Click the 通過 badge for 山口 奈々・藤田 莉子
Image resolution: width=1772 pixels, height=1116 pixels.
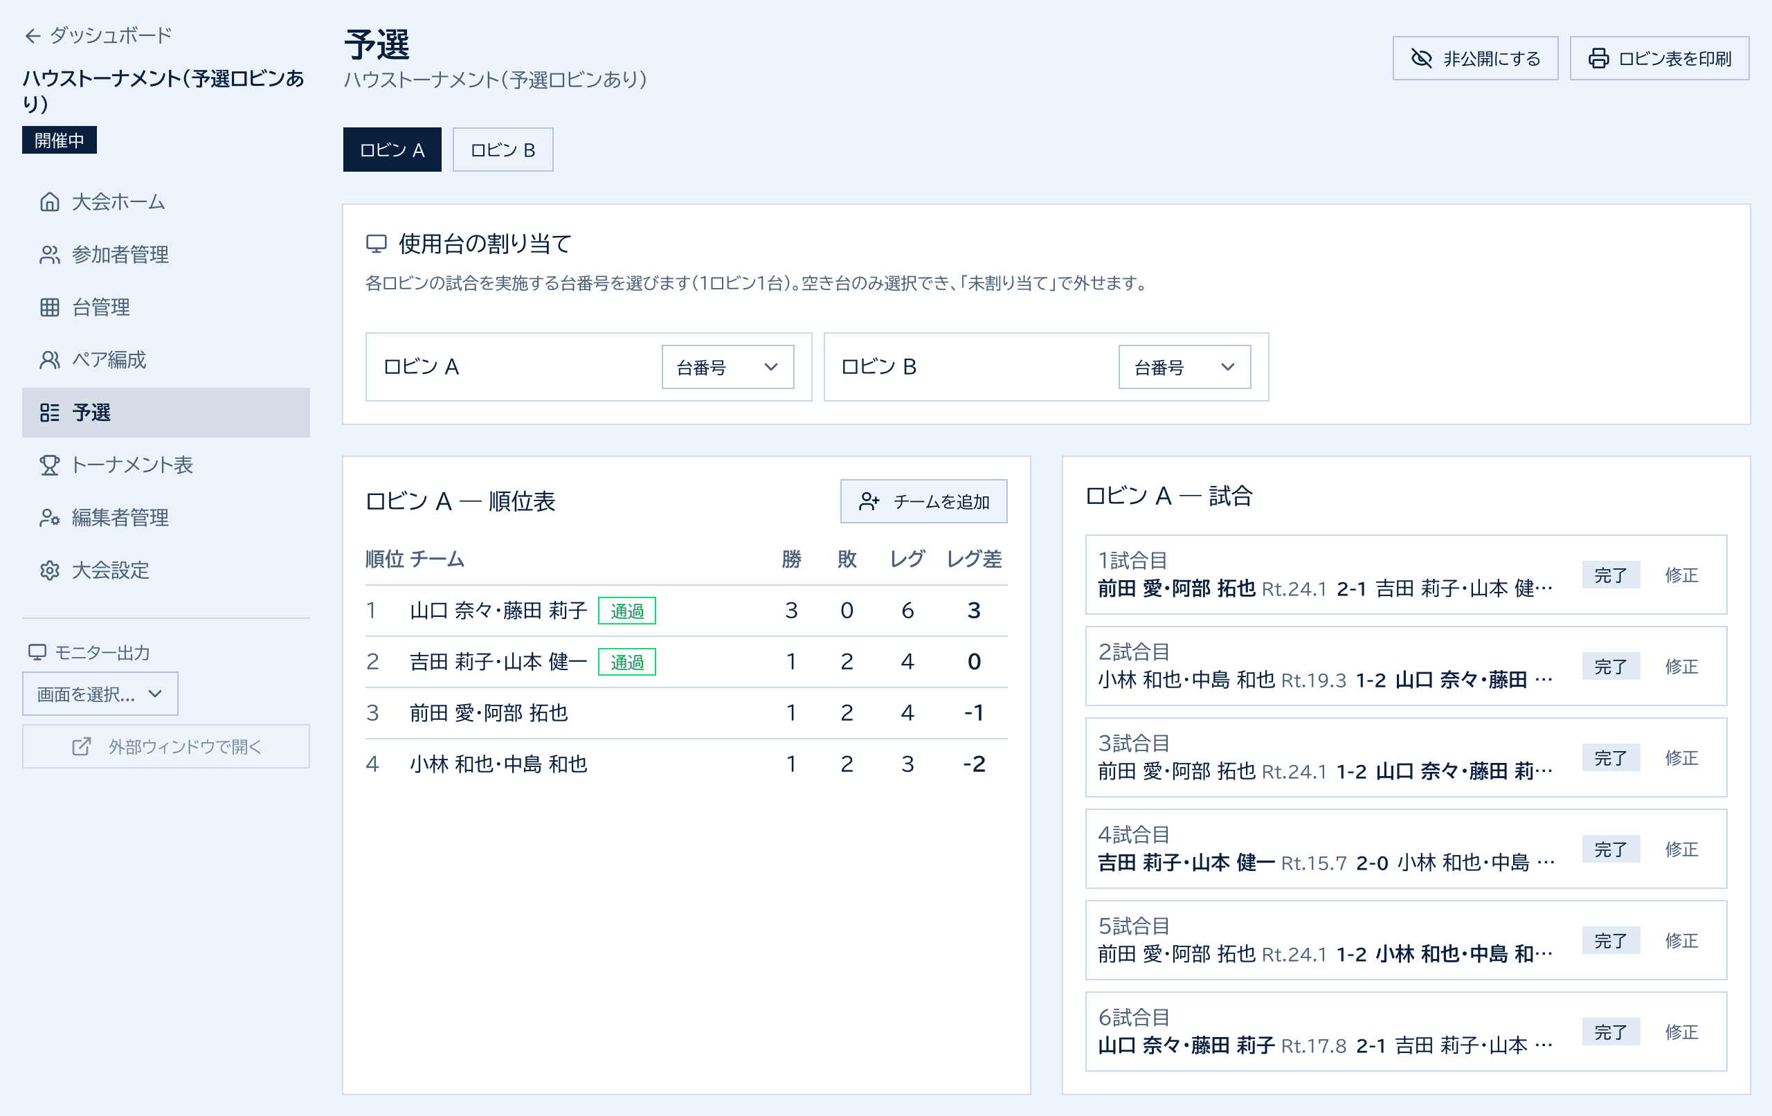[627, 611]
